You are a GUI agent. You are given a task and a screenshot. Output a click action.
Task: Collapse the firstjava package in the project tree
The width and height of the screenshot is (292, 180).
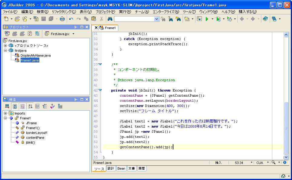coord(5,51)
